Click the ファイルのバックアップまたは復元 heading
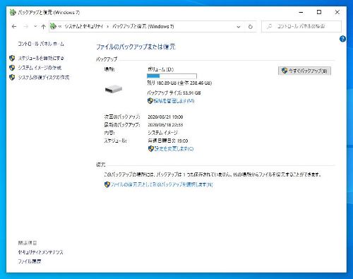Image resolution: width=353 pixels, height=279 pixels. point(136,47)
